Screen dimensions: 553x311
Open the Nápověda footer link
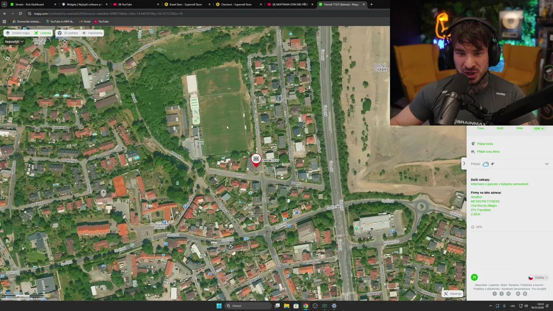(481, 285)
